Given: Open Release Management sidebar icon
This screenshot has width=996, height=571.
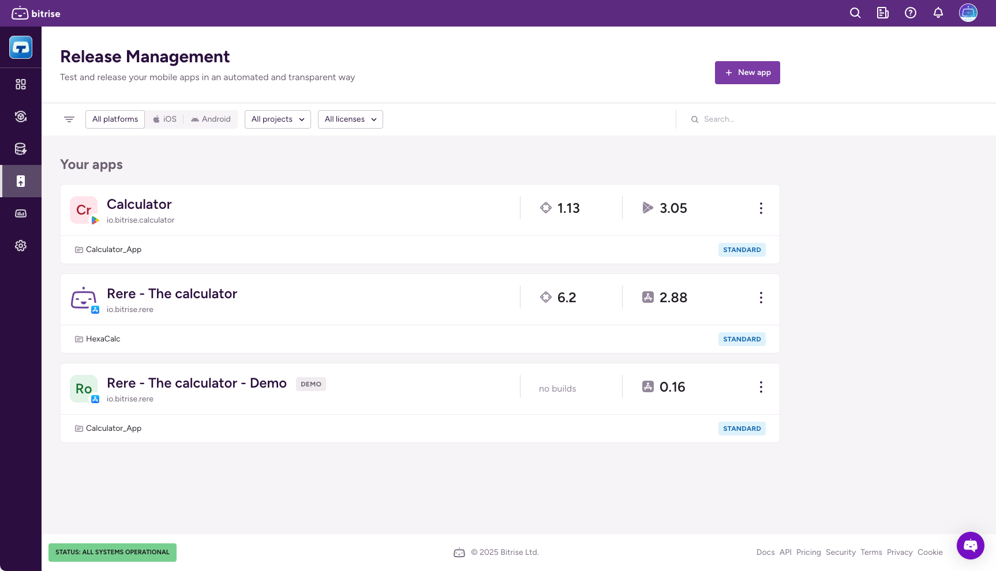Looking at the screenshot, I should [21, 181].
